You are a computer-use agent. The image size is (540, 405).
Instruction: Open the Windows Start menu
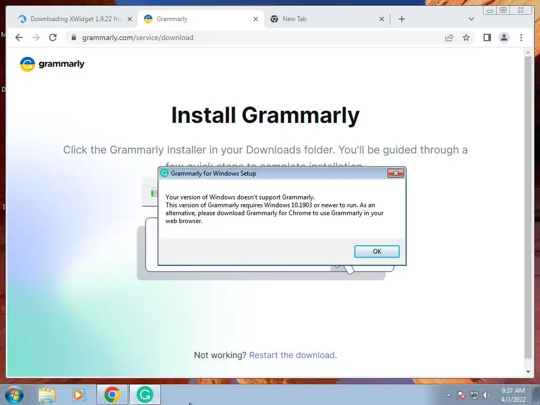tap(14, 394)
